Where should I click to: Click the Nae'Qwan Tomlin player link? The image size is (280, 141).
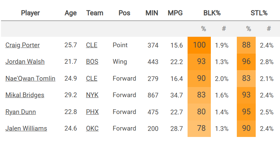(x=30, y=78)
